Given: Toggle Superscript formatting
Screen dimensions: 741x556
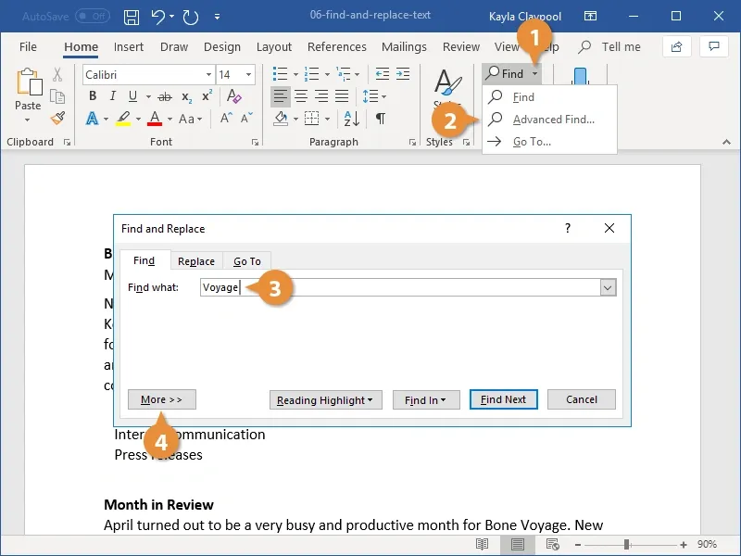Looking at the screenshot, I should click(x=207, y=96).
